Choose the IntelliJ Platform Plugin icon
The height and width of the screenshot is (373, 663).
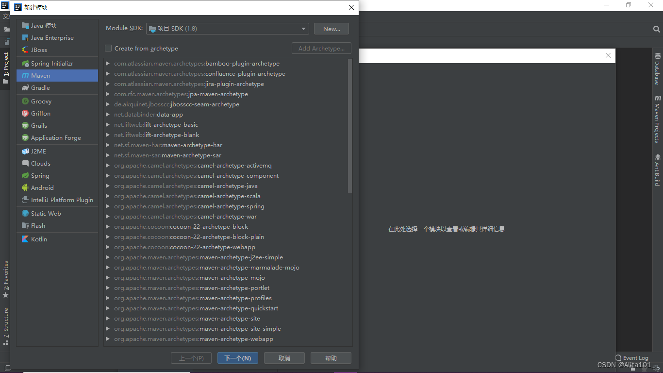coord(25,200)
